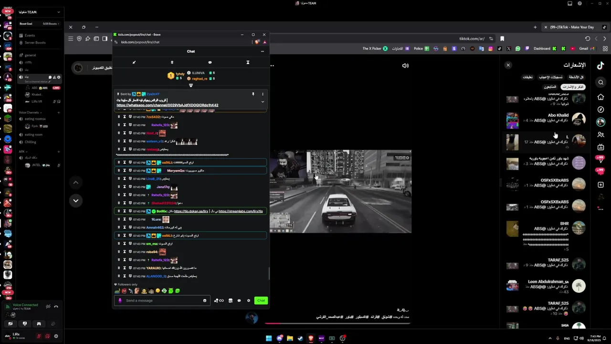Open File Explorer from taskbar
The height and width of the screenshot is (344, 611).
click(x=290, y=338)
